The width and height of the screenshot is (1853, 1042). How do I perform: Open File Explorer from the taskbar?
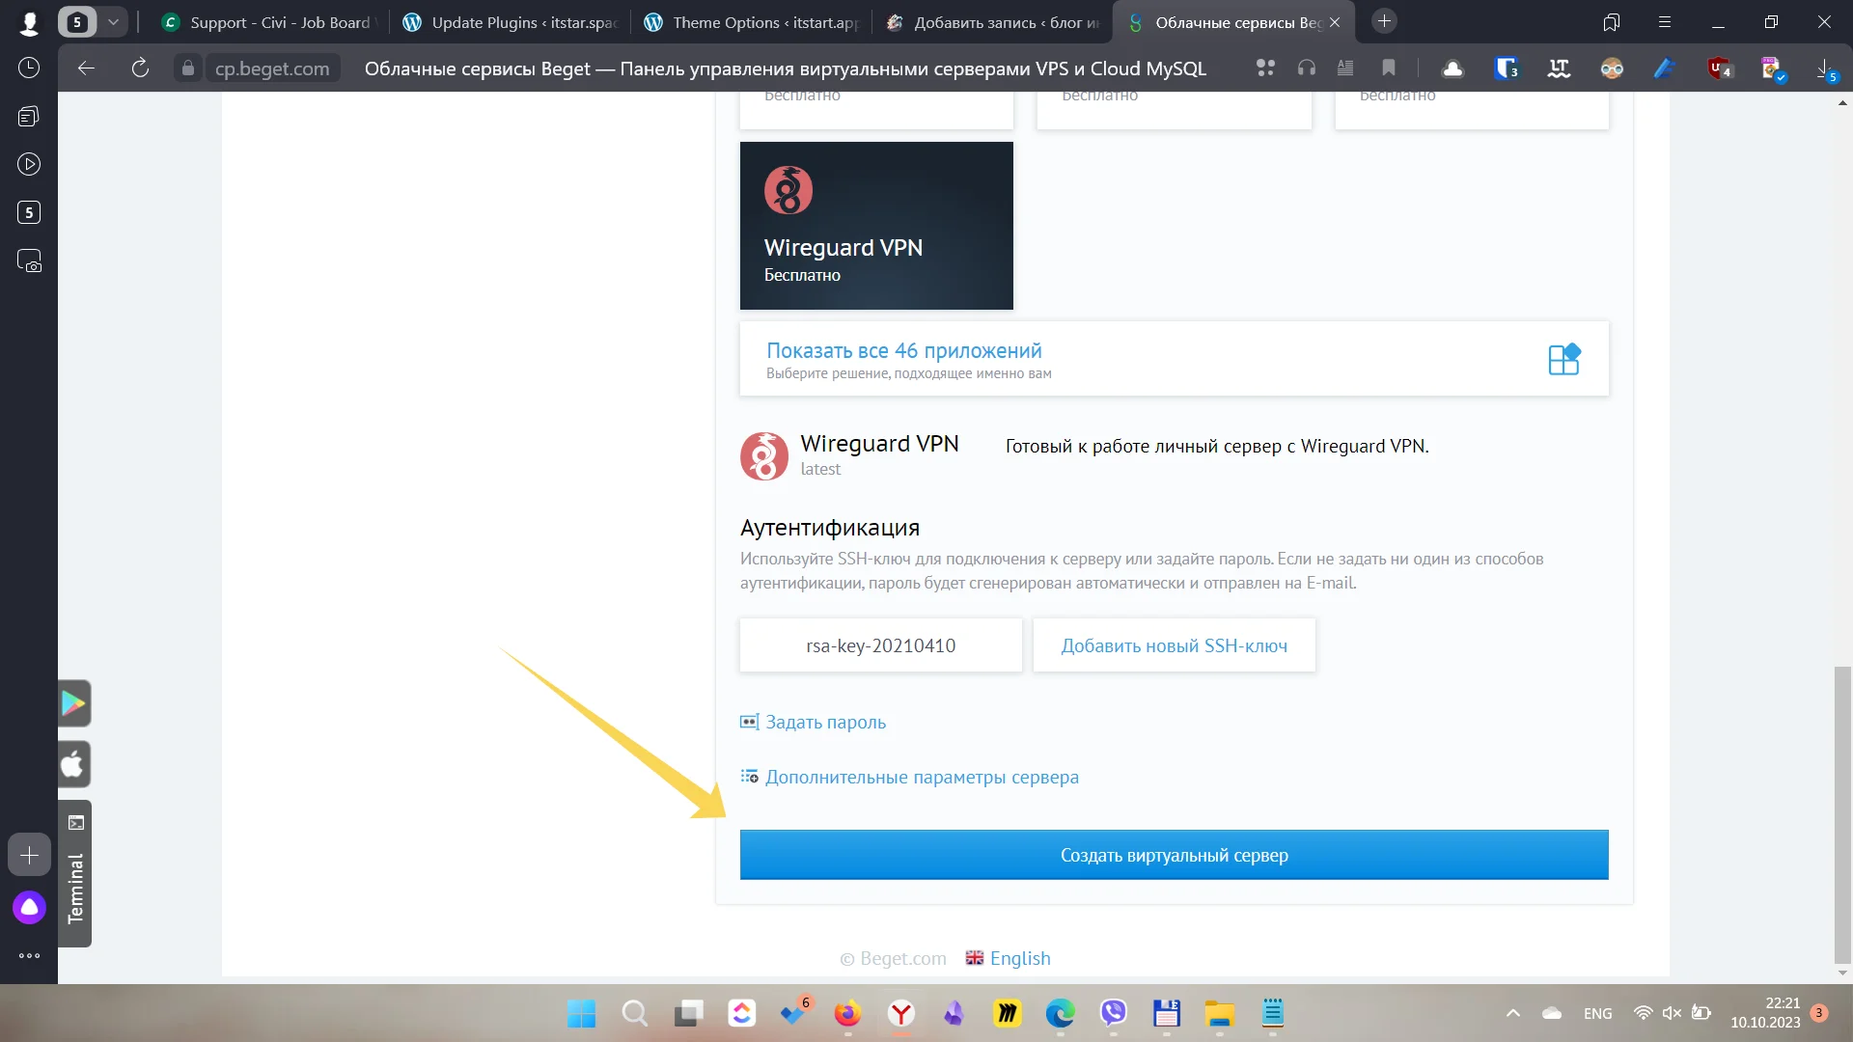[1220, 1013]
